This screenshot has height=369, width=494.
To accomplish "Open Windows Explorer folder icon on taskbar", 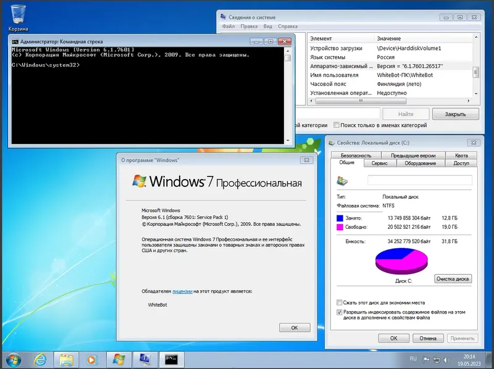I will pyautogui.click(x=66, y=360).
